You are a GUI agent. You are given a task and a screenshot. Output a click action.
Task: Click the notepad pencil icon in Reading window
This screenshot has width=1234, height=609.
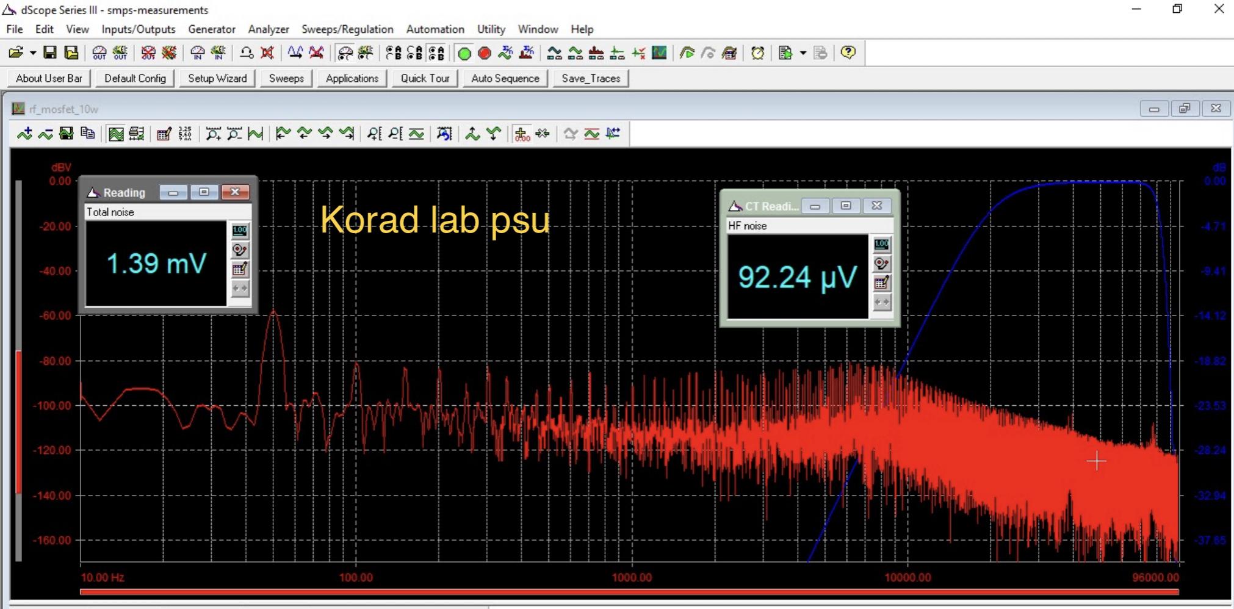tap(240, 270)
